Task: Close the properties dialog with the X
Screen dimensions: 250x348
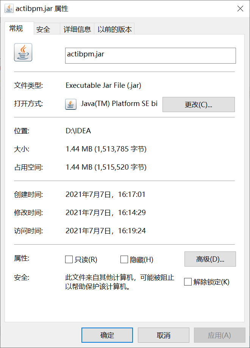Action: click(x=240, y=9)
